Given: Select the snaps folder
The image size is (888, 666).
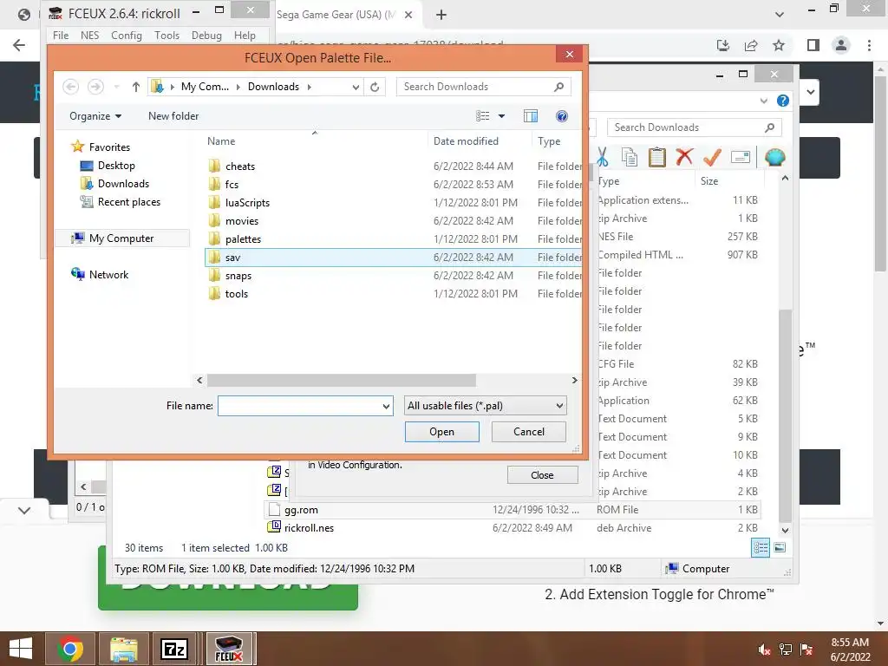Looking at the screenshot, I should [238, 275].
